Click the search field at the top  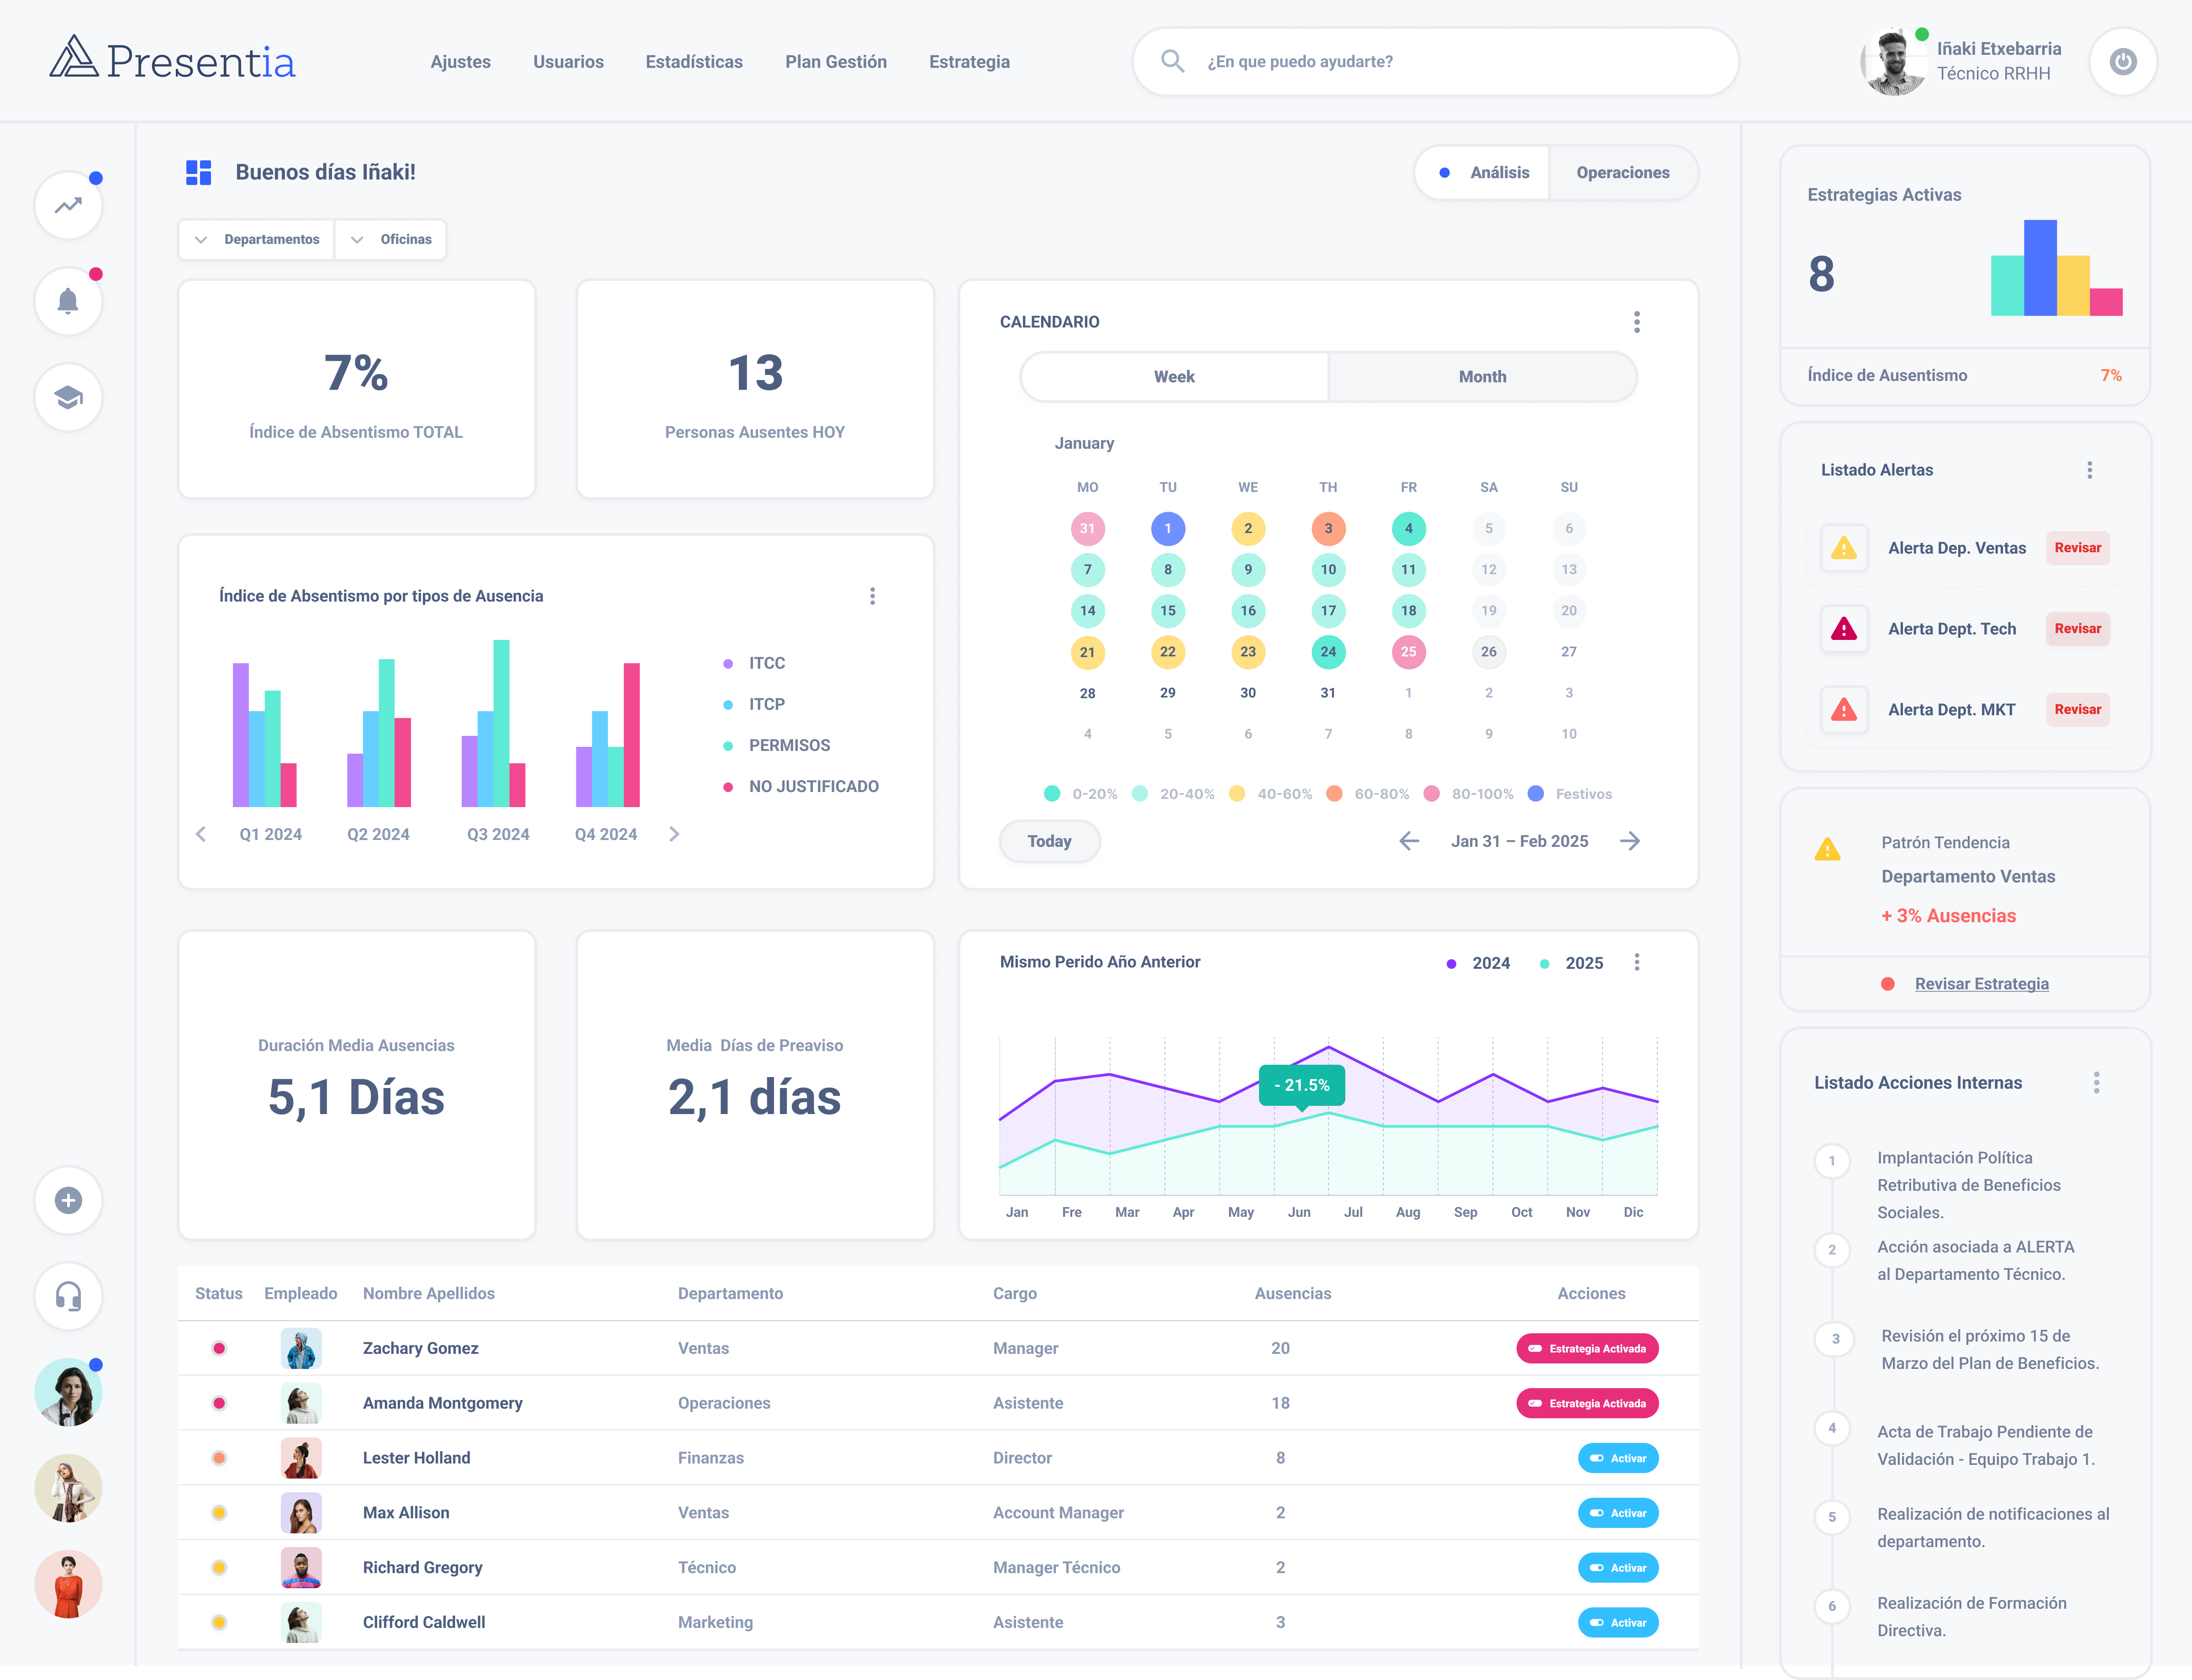coord(1434,61)
